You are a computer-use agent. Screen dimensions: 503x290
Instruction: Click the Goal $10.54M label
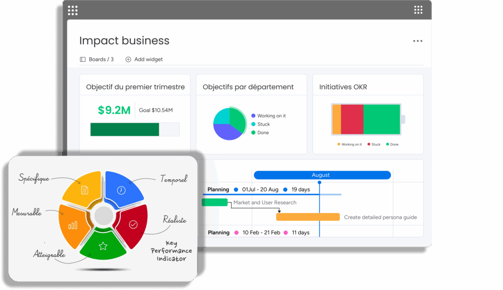(x=156, y=110)
